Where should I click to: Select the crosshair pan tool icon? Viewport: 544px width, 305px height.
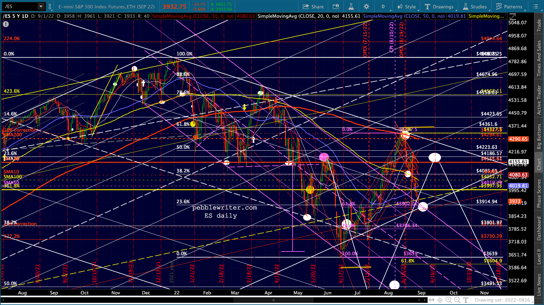440,300
